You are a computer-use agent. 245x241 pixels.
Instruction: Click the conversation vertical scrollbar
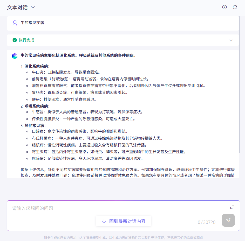pyautogui.click(x=239, y=84)
